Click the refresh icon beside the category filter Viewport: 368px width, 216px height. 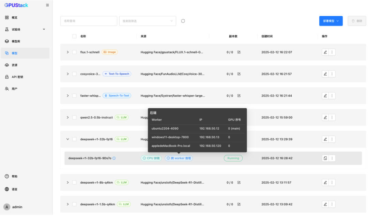(183, 21)
